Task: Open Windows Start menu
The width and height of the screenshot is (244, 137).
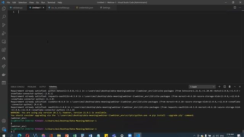Action: click(x=3, y=135)
